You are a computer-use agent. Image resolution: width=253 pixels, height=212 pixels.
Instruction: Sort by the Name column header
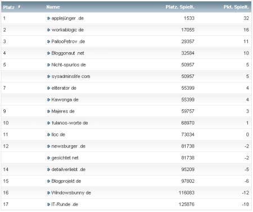point(53,7)
